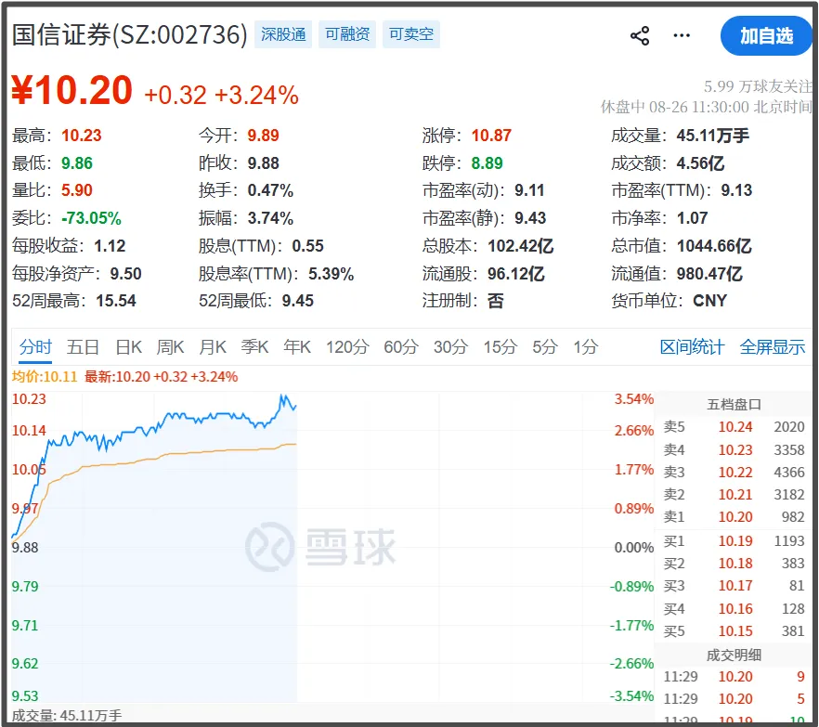
Task: Click the 成交额 value 4.56亿
Action: pos(700,163)
